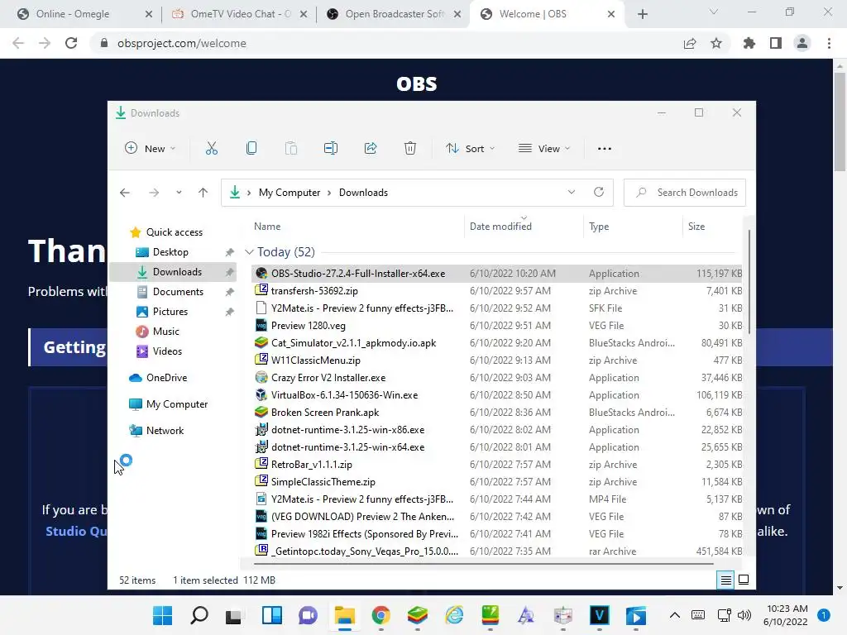Click the Delete trash icon in Explorer toolbar
The image size is (847, 635).
[410, 149]
